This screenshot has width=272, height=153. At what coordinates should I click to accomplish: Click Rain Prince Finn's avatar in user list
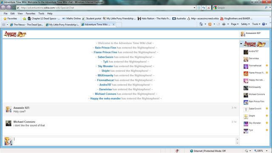[246, 102]
